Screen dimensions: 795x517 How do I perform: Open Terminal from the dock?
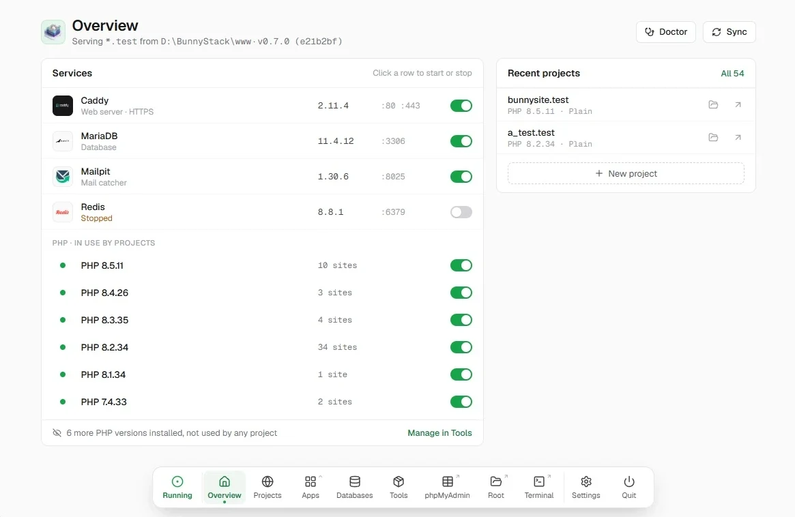tap(538, 487)
